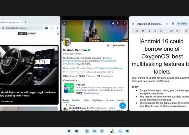Open the み app on taskbar

[x=94, y=131]
